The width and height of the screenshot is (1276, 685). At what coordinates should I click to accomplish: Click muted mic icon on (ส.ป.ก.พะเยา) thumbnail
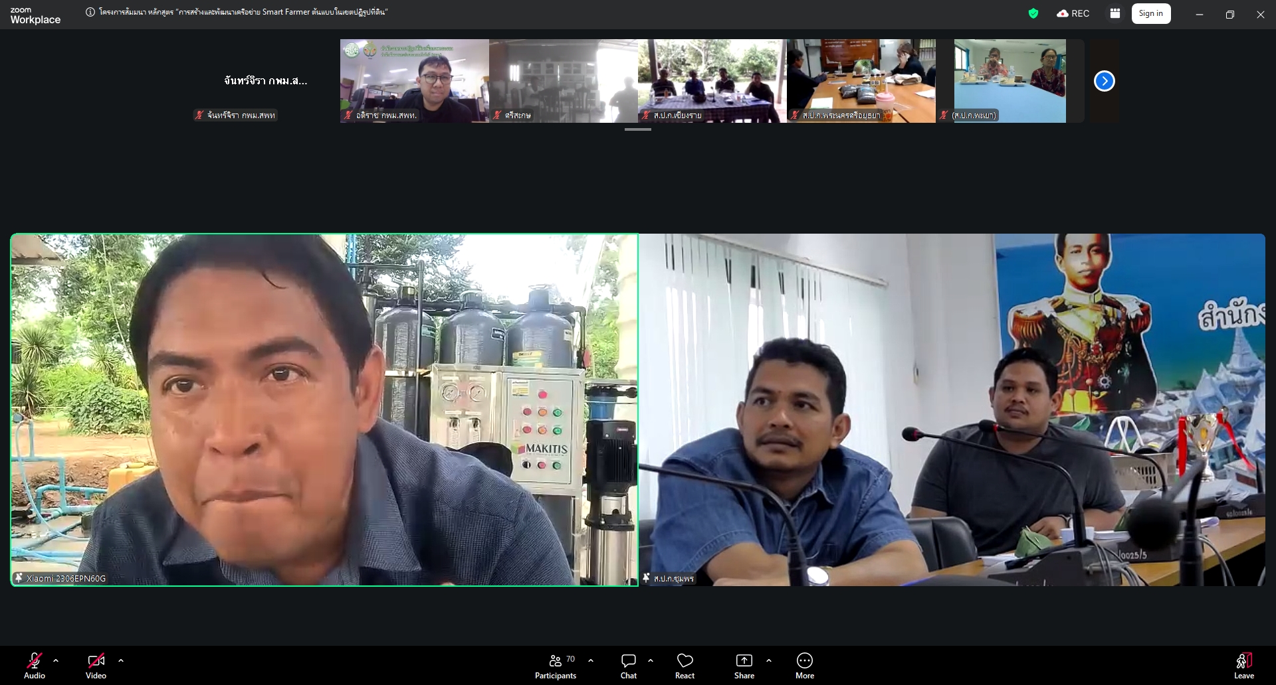943,115
